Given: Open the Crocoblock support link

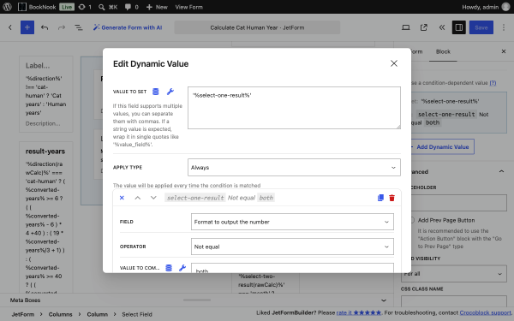Looking at the screenshot, I should [x=485, y=312].
